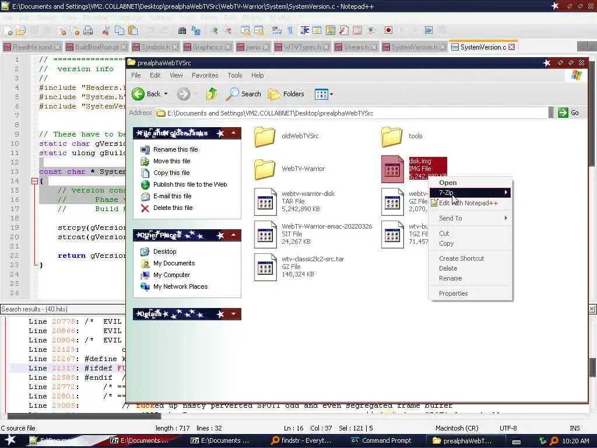597x448 pixels.
Task: Click Move this file link
Action: point(172,161)
